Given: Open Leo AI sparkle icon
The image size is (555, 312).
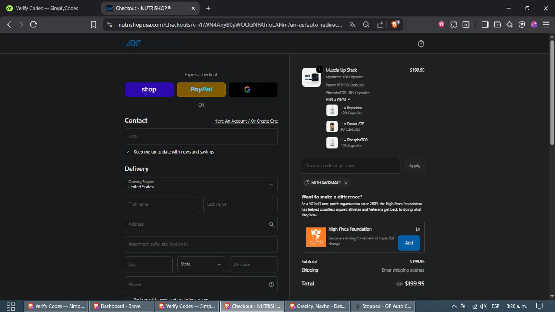Looking at the screenshot, I should pos(509,24).
